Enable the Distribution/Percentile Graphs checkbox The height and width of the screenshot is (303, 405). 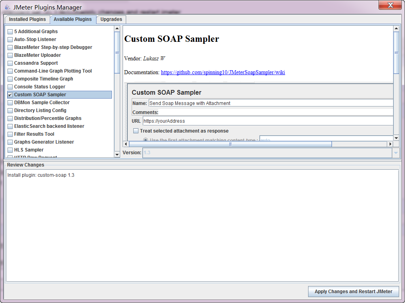[x=10, y=118]
